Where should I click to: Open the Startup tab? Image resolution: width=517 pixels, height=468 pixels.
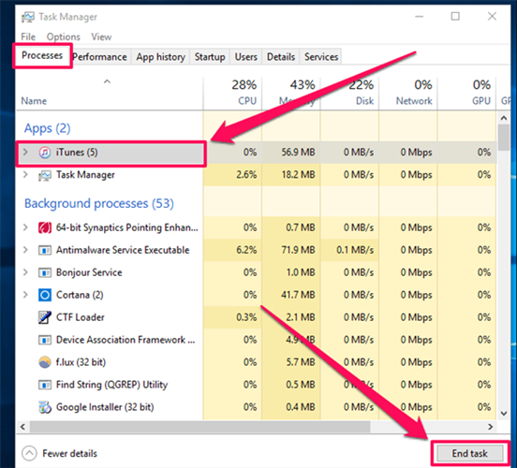(210, 57)
